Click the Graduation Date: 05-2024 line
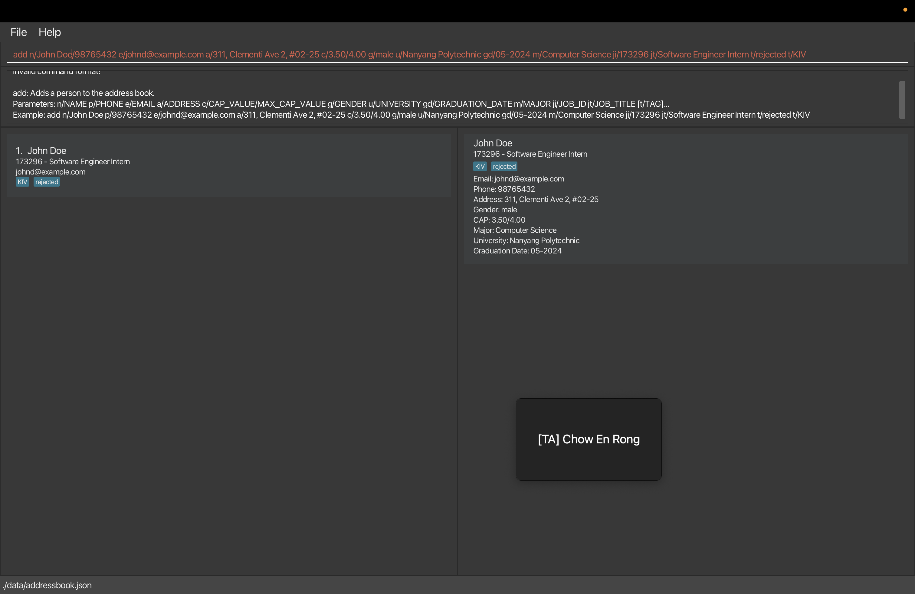Screen dimensions: 915x594 517,251
